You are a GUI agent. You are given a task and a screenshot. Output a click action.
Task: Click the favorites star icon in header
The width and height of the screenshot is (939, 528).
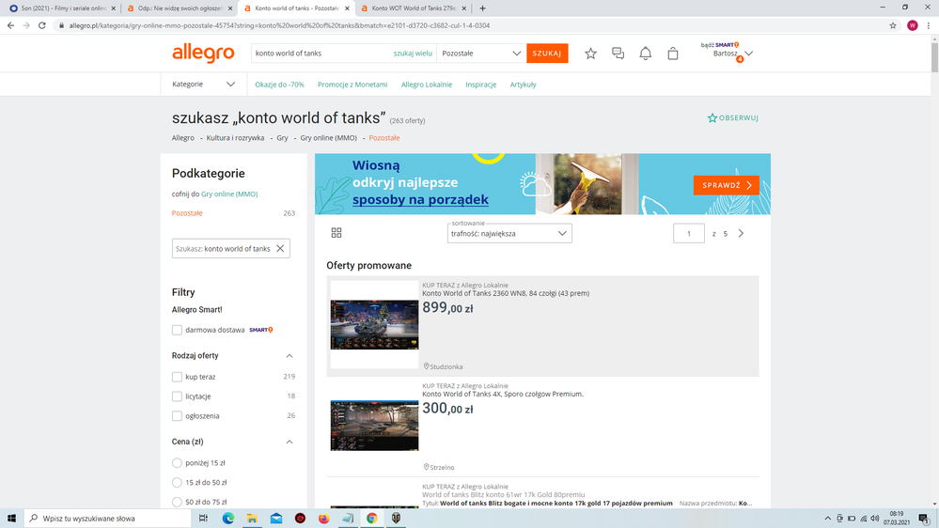[x=590, y=54]
